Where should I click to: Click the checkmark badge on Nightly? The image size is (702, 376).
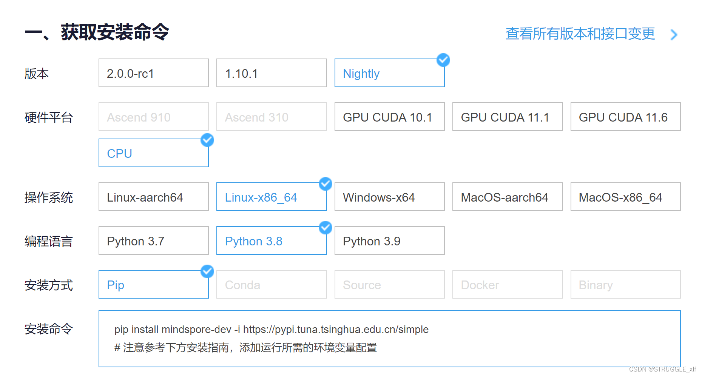(443, 60)
